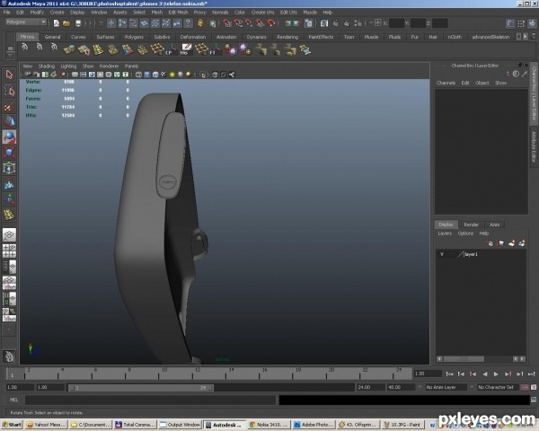Click the select camera viewport icon
Image resolution: width=539 pixels, height=431 pixels.
click(28, 75)
